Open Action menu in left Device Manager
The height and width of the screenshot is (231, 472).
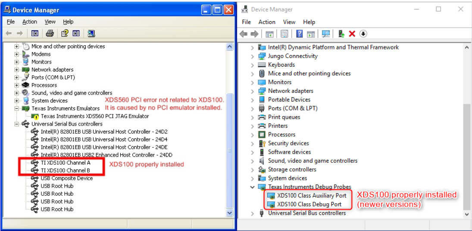coord(29,22)
